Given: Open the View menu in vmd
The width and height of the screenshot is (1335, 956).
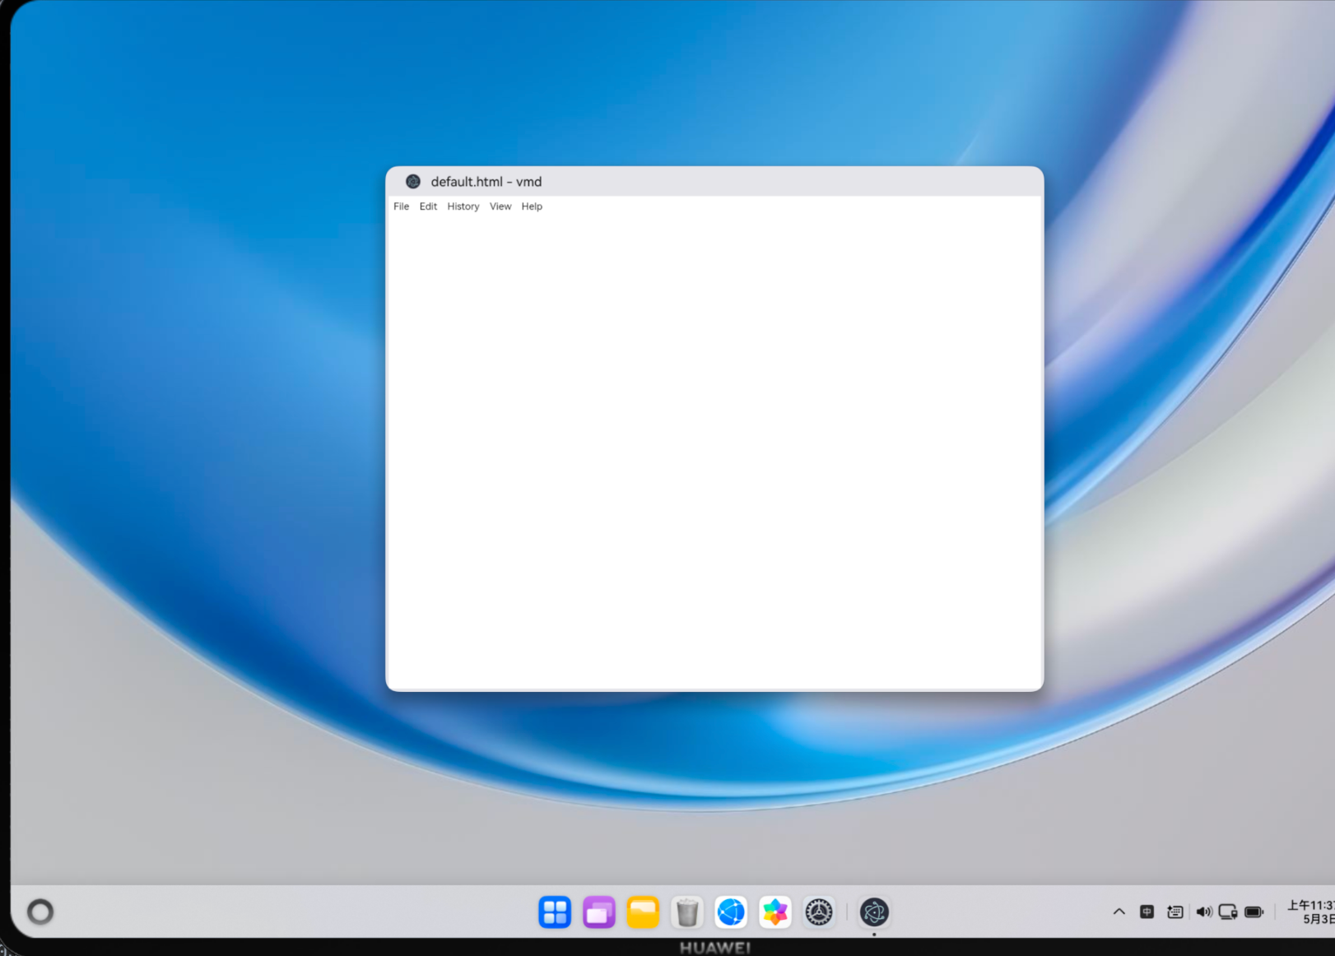Looking at the screenshot, I should pos(500,207).
